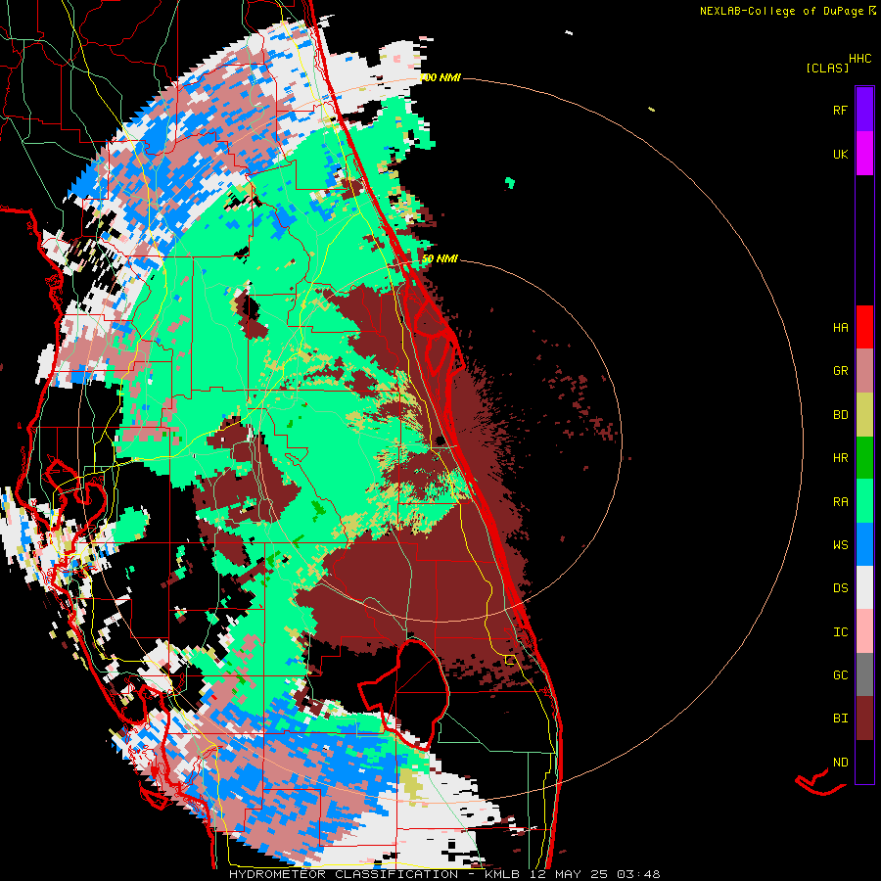The width and height of the screenshot is (881, 881).
Task: Click the RA legend label
Action: (x=840, y=502)
